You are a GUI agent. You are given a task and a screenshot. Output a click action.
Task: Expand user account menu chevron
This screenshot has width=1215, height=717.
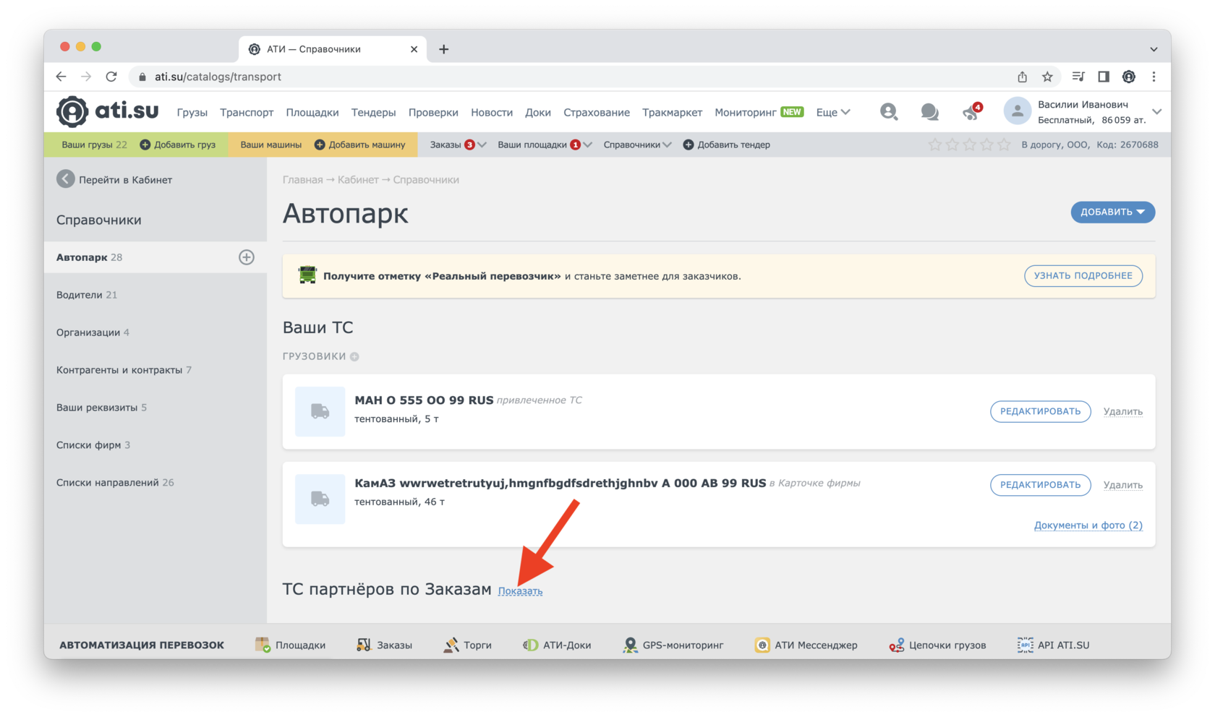1157,111
